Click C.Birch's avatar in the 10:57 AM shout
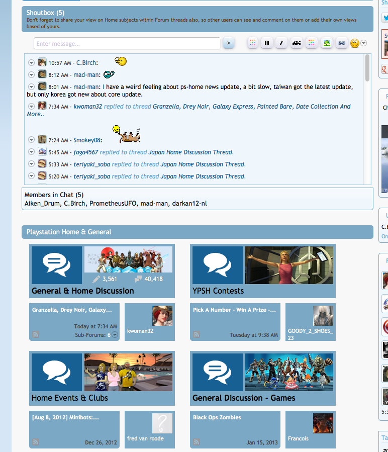The image size is (388, 452). coord(42,62)
